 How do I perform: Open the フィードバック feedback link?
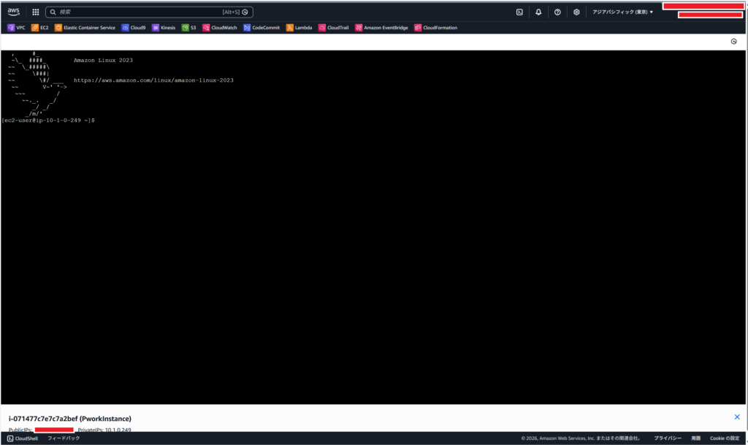click(x=64, y=438)
